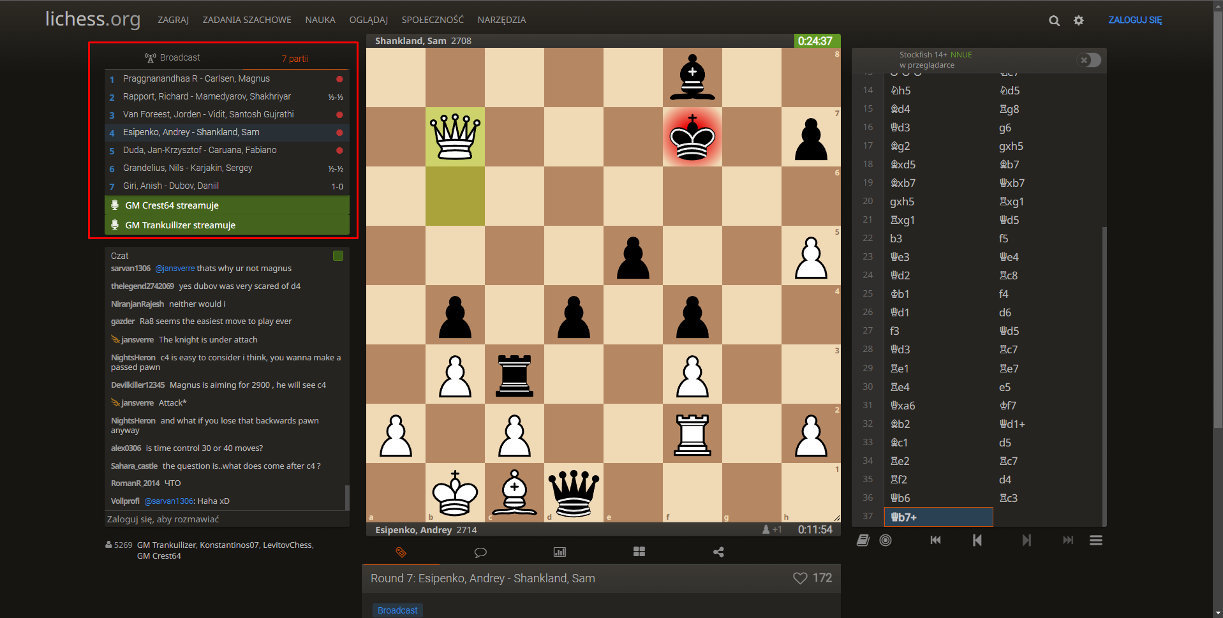Switch to the Broadcast tab
The width and height of the screenshot is (1223, 618).
click(172, 57)
